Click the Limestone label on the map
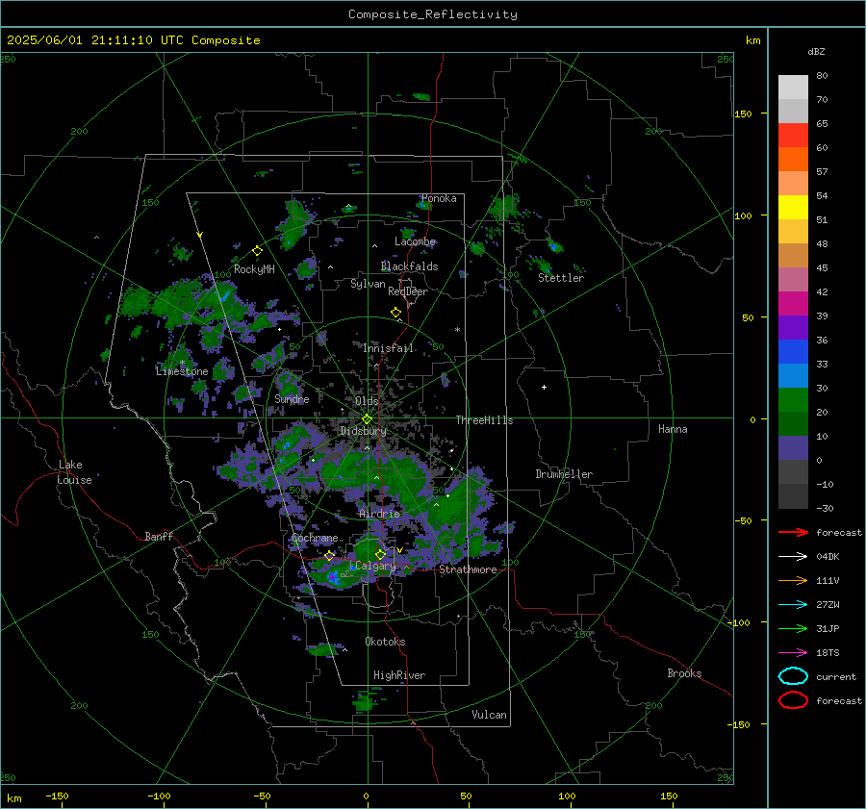Viewport: 866px width, 809px height. coord(182,371)
